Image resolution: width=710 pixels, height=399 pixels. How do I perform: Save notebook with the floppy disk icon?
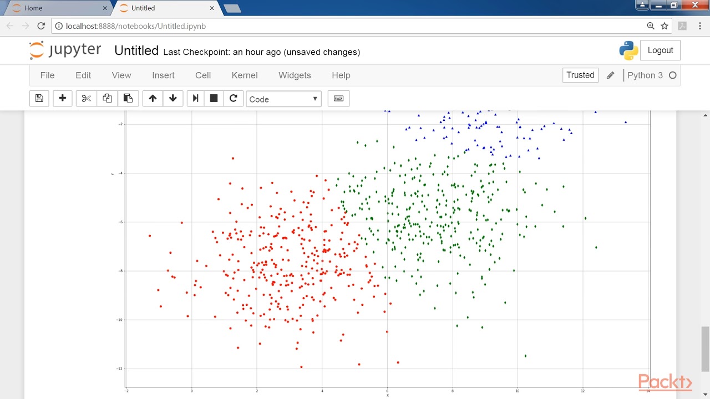pyautogui.click(x=39, y=98)
